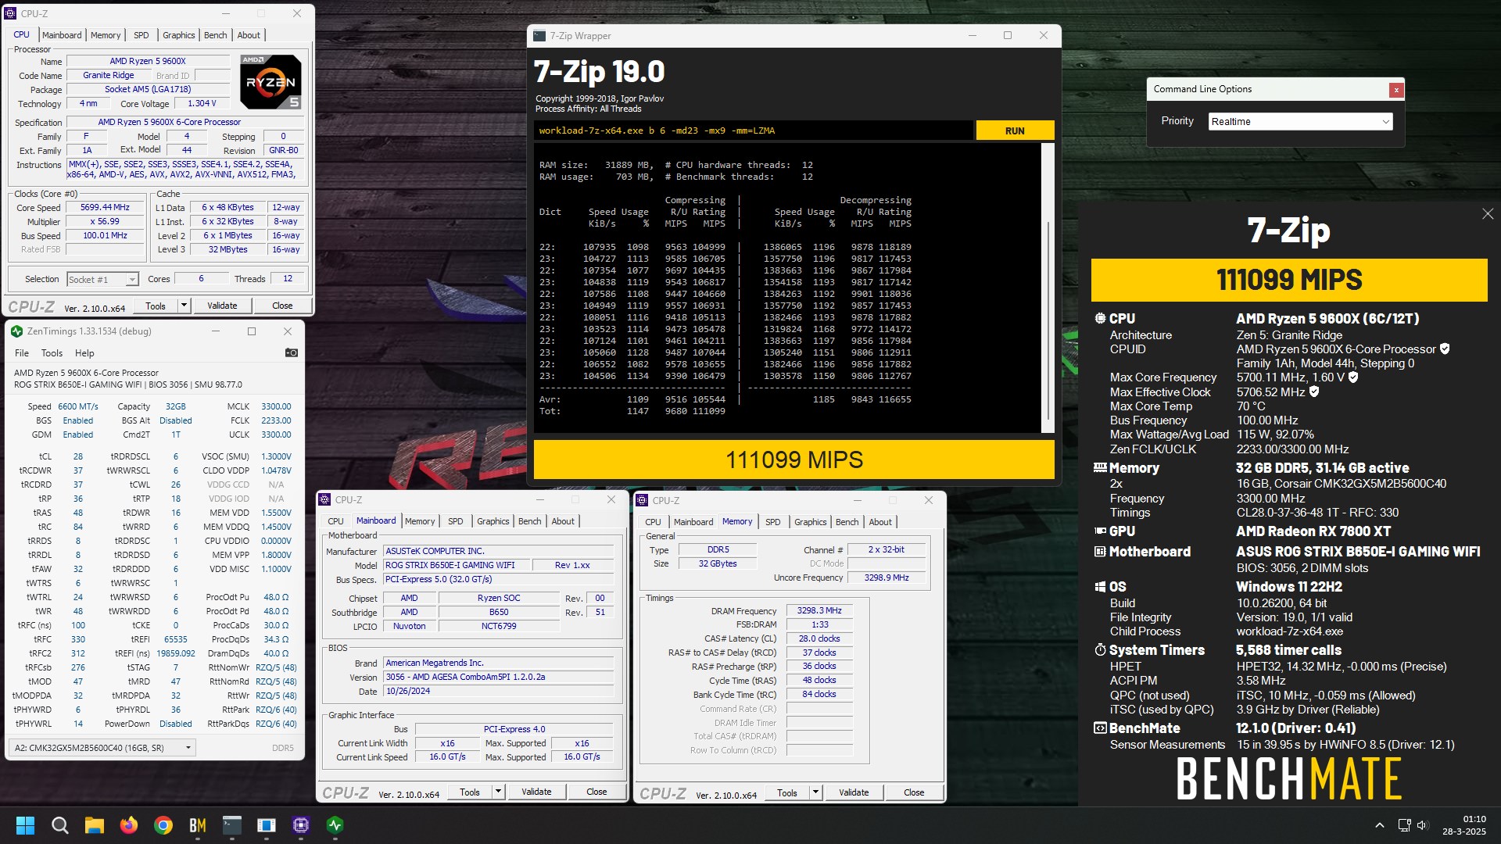
Task: Click CPU-Z Mainboard window title icon
Action: (x=325, y=500)
